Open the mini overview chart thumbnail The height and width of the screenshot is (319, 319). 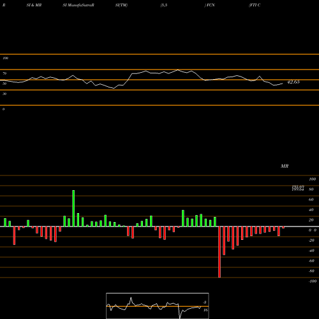click(158, 306)
